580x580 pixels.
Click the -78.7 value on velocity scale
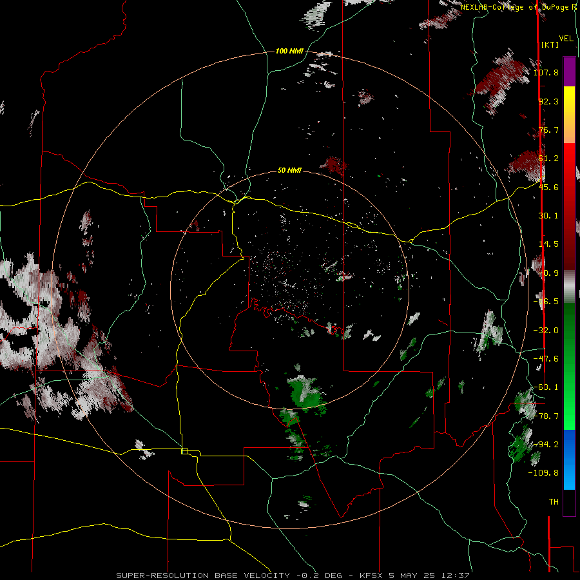click(x=546, y=416)
